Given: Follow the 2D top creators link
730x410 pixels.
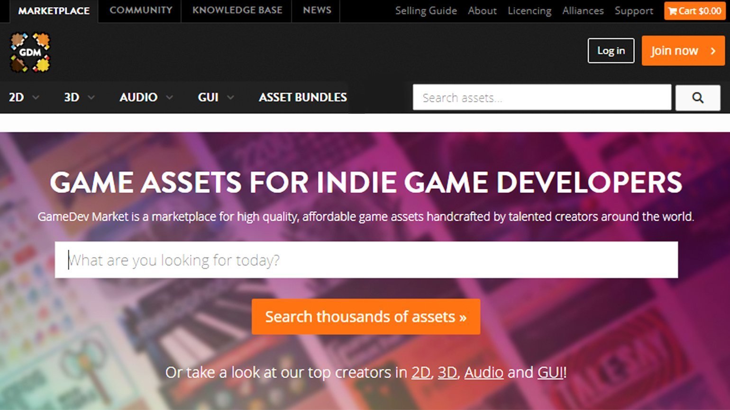Looking at the screenshot, I should (420, 373).
